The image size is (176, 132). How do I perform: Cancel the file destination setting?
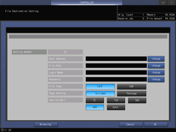[131, 125]
